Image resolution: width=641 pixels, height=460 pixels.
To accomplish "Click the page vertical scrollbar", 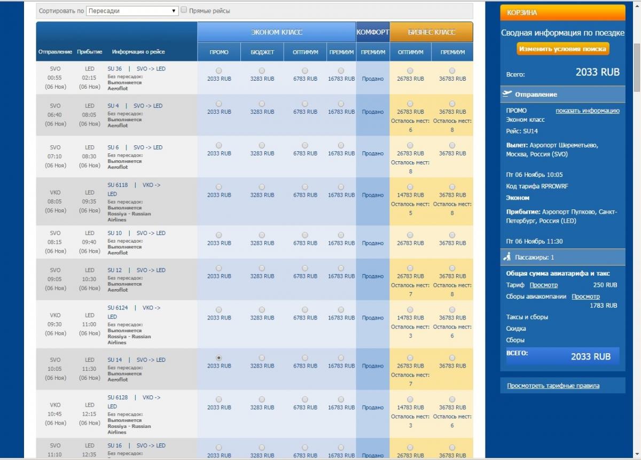I will point(636,69).
